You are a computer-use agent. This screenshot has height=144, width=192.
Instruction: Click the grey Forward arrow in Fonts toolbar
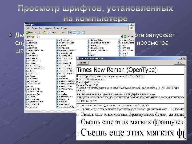point(38,33)
